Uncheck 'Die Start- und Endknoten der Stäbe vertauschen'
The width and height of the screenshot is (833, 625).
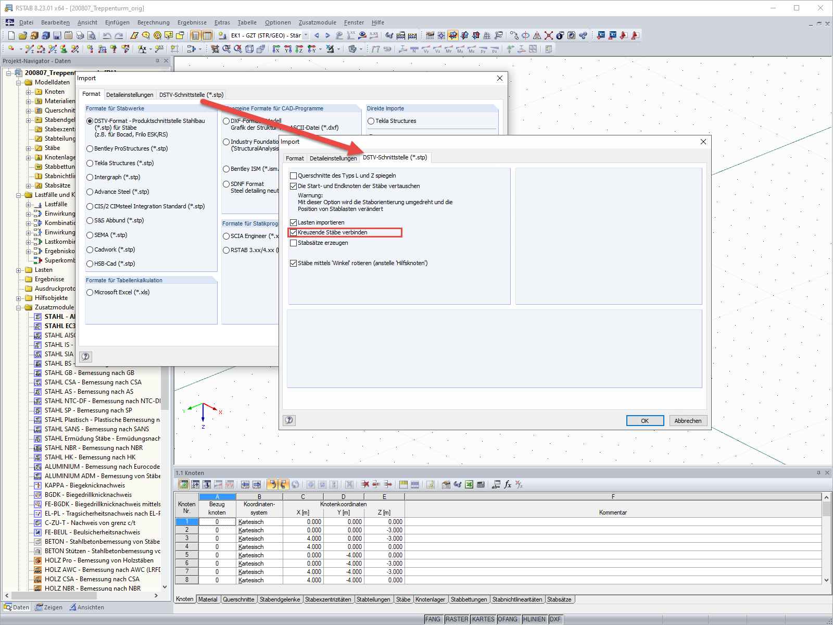294,186
